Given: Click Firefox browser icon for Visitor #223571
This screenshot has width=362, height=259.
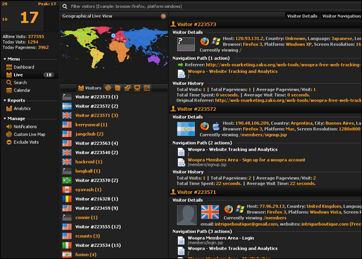Looking at the screenshot, I should (x=228, y=209).
